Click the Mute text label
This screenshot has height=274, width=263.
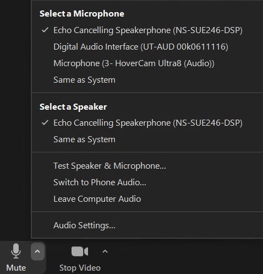click(x=16, y=268)
